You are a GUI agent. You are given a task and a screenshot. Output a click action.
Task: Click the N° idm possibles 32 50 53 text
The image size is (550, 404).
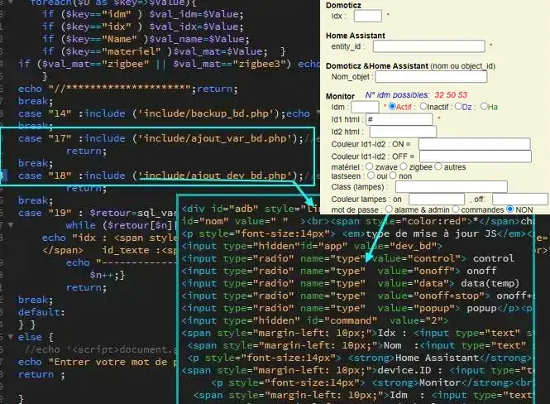click(416, 94)
